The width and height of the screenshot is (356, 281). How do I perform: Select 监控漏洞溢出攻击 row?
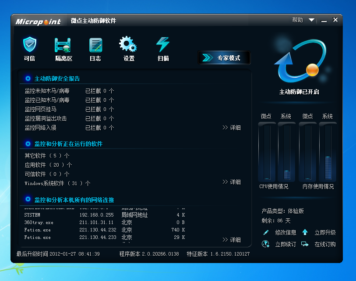[x=69, y=118]
